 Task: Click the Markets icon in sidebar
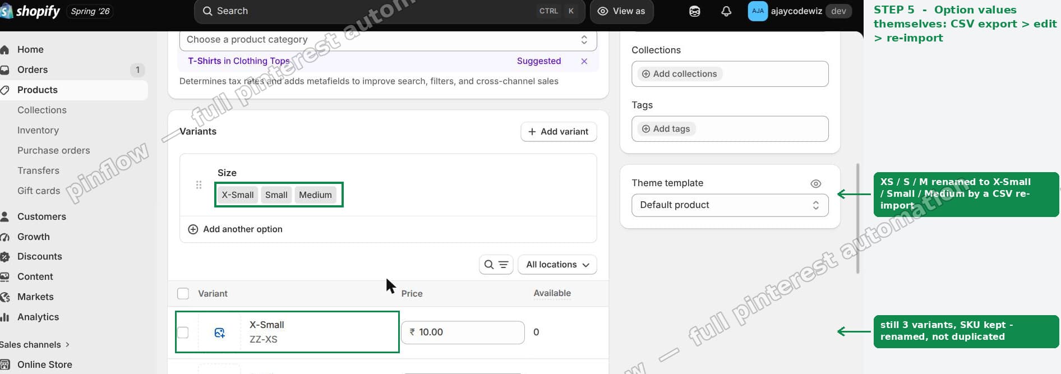click(x=5, y=297)
